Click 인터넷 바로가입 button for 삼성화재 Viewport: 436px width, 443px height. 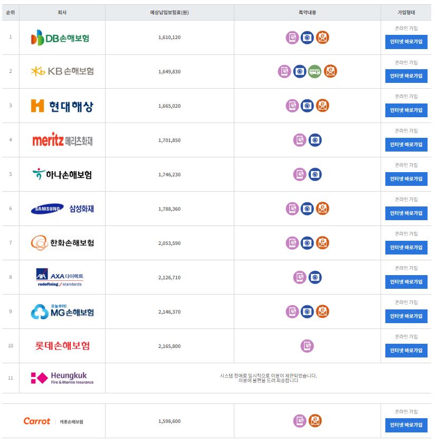coord(406,213)
